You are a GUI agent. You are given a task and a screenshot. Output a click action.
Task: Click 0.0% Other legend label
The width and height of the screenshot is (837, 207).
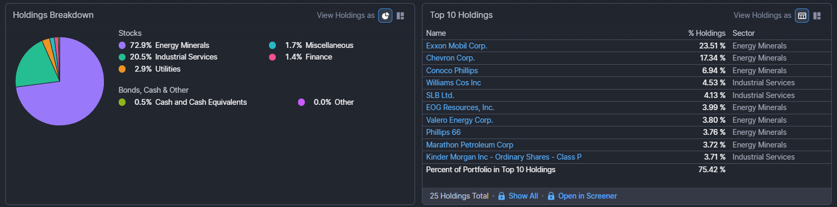pyautogui.click(x=333, y=102)
